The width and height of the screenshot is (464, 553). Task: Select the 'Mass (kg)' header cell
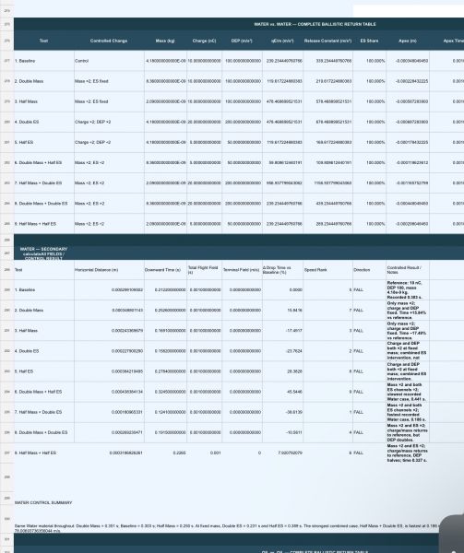pos(165,41)
